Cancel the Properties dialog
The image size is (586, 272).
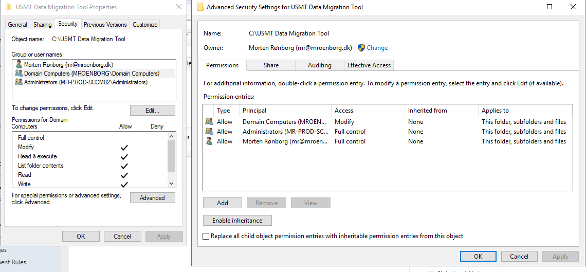122,237
